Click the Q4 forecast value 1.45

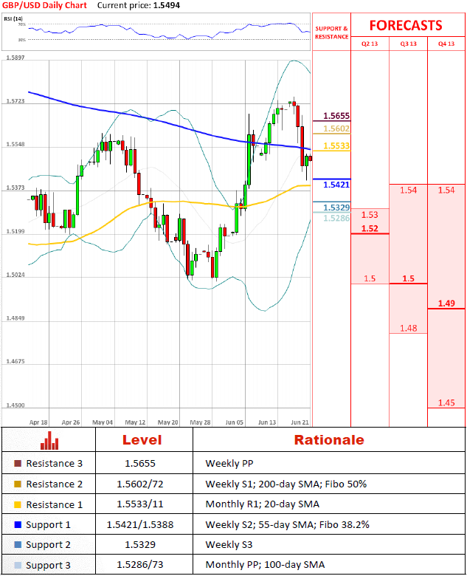[446, 403]
